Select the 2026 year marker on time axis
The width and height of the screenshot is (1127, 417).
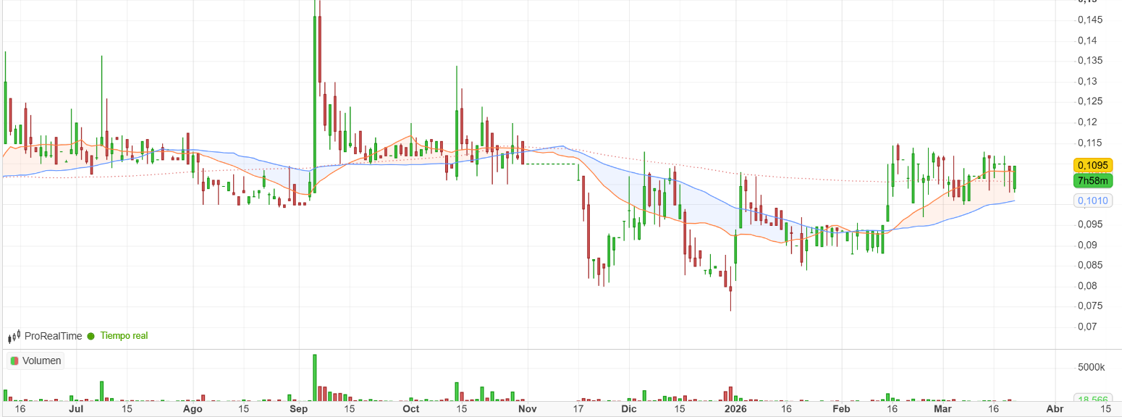[x=735, y=409]
